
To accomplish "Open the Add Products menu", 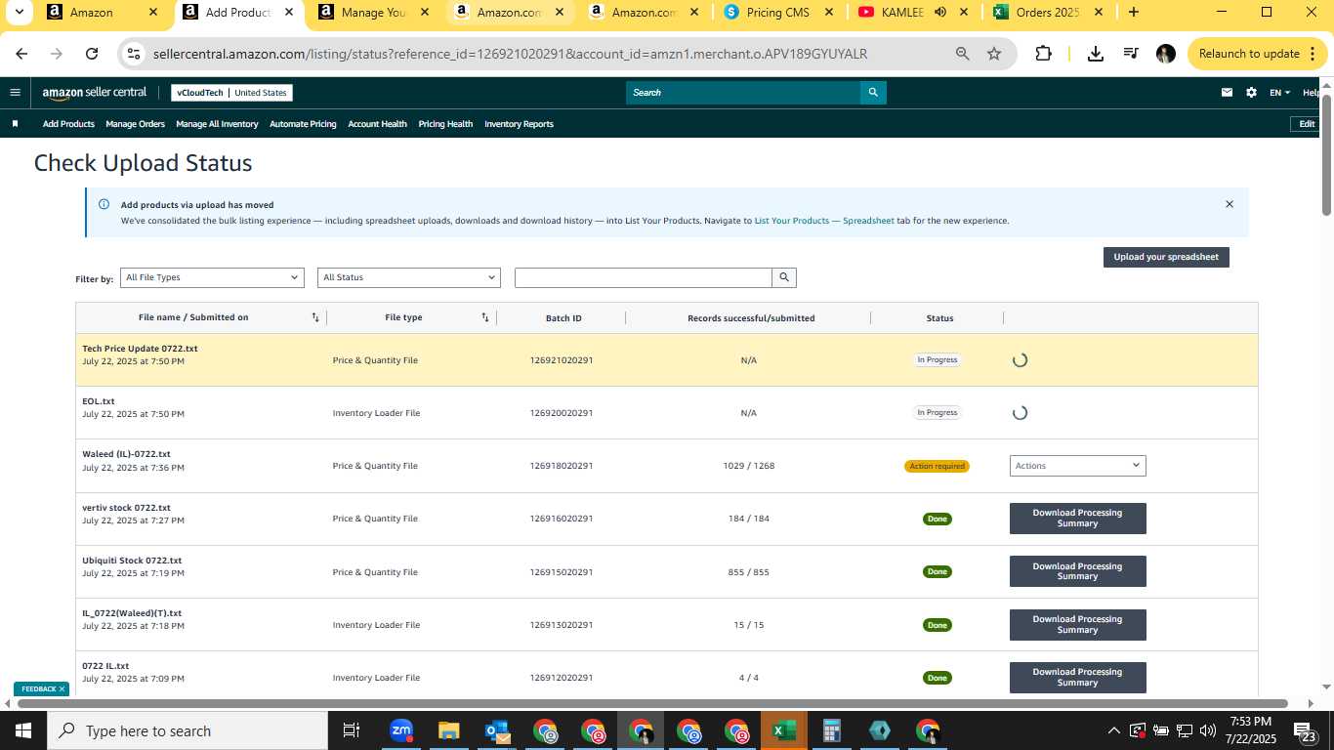I will tap(68, 124).
